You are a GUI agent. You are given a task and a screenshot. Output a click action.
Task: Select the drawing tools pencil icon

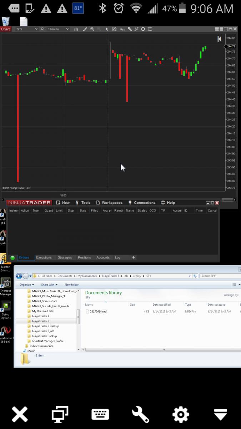[x=85, y=29]
